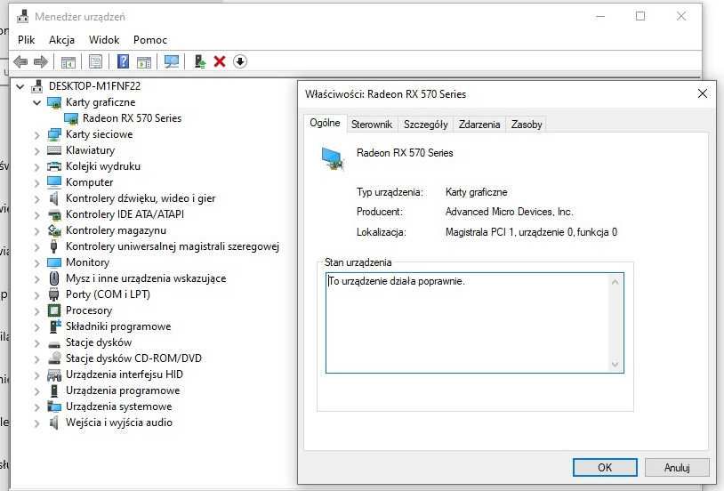
Task: Click the Składniki programowe icon
Action: (x=54, y=326)
